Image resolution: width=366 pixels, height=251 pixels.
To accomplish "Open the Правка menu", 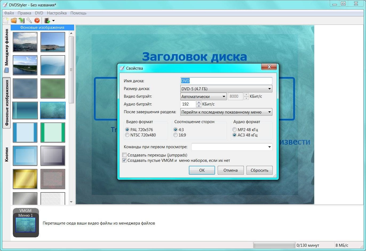I will (24, 13).
